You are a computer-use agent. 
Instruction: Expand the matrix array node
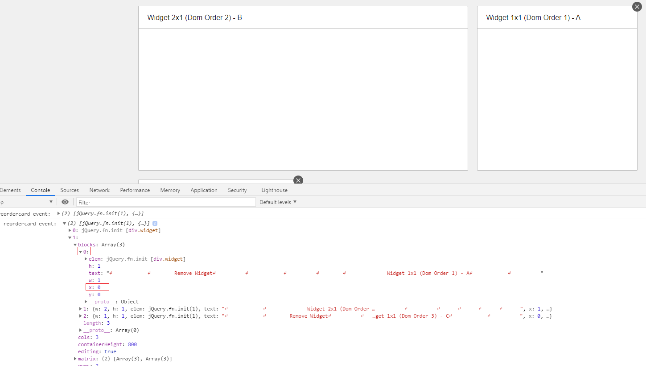(x=75, y=359)
